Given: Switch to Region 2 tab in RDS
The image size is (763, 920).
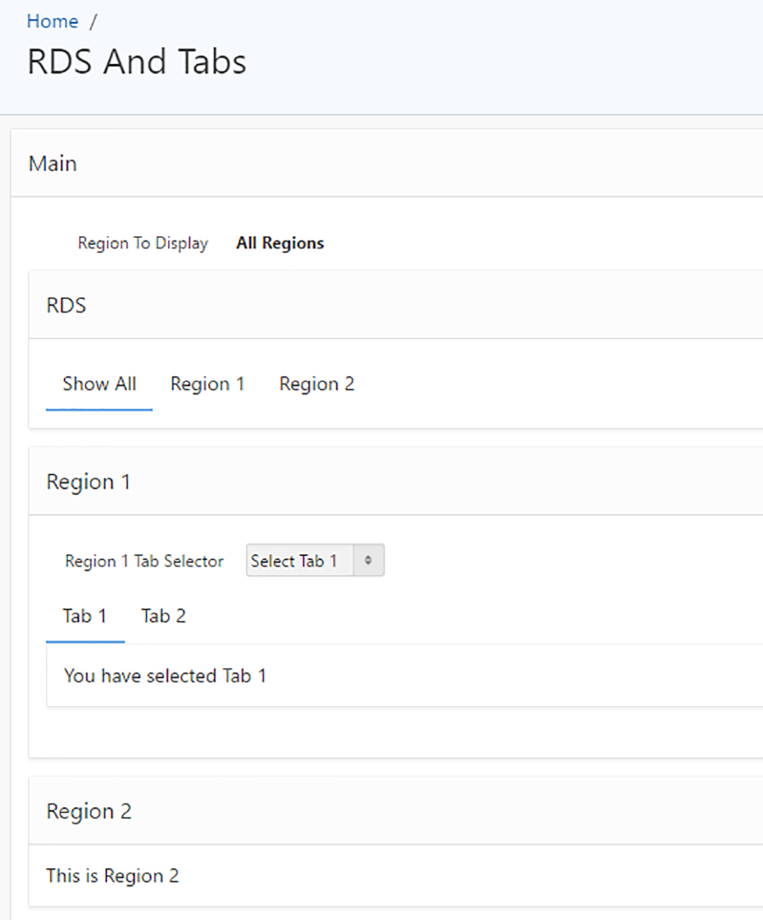Looking at the screenshot, I should pos(317,384).
